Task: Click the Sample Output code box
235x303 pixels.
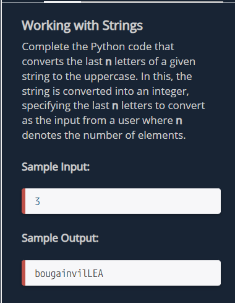Action: point(121,273)
